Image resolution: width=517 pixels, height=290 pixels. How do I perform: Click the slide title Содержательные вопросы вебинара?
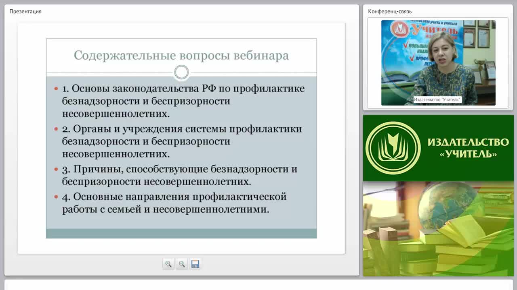click(x=181, y=55)
